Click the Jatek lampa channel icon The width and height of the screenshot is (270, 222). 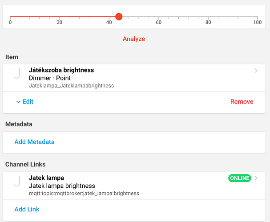17,181
